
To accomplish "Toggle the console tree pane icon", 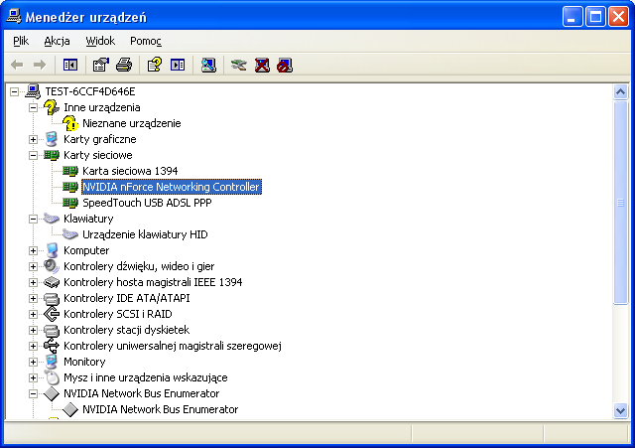I will pyautogui.click(x=70, y=65).
